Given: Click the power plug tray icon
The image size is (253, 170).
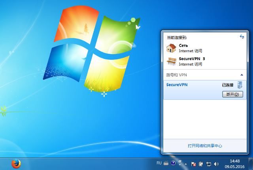Looking at the screenshot, I should (201, 164).
